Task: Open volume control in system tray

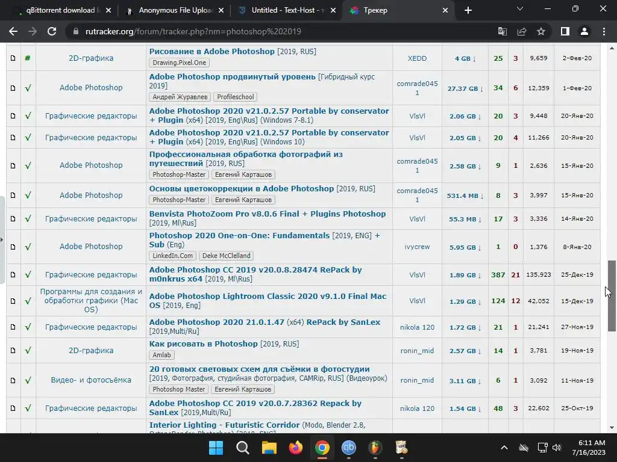Action: (x=556, y=448)
